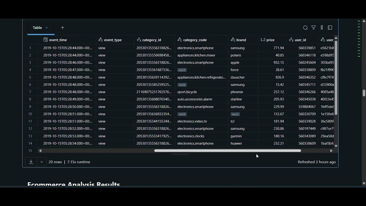Click price cell 771.94
The image size is (366, 206).
279,48
